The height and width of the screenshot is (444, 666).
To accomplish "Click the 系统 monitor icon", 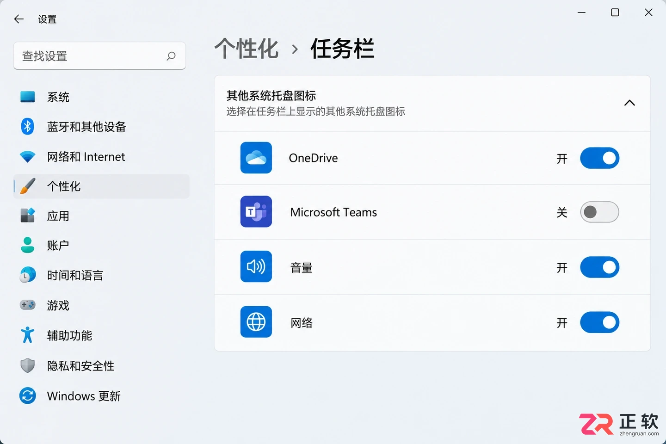I will coord(28,97).
